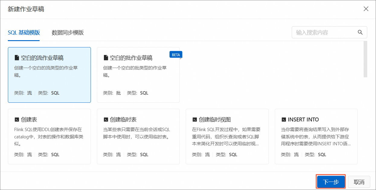The height and width of the screenshot is (190, 376).
Task: Click 类别: 流 on INSERT INTO card
Action: point(290,155)
